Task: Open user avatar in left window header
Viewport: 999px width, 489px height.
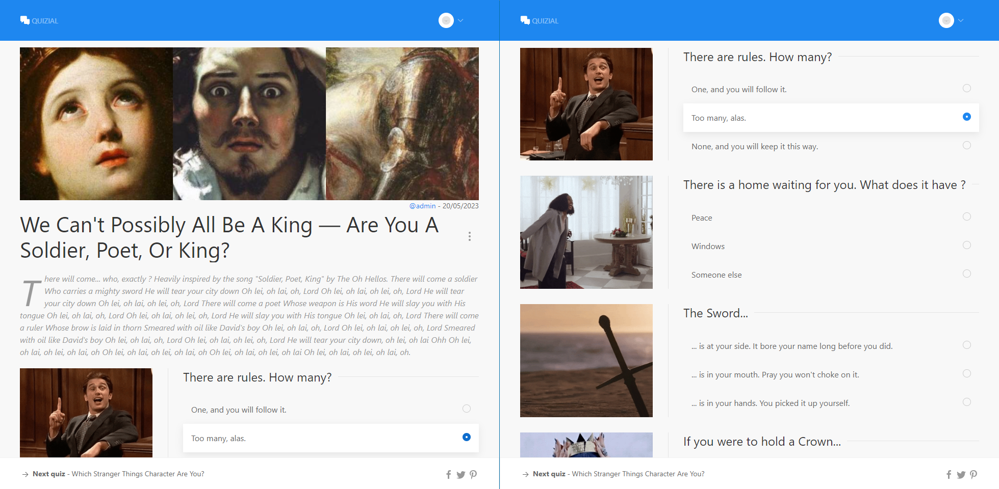Action: 446,20
